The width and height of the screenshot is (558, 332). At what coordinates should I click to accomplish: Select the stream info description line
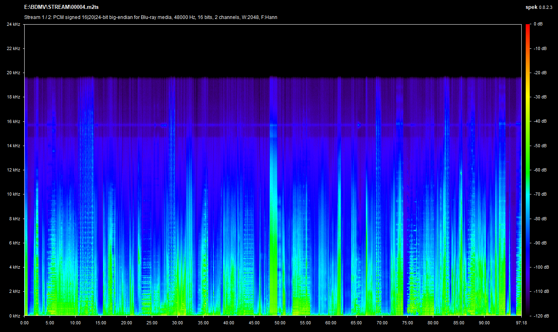[x=151, y=17]
